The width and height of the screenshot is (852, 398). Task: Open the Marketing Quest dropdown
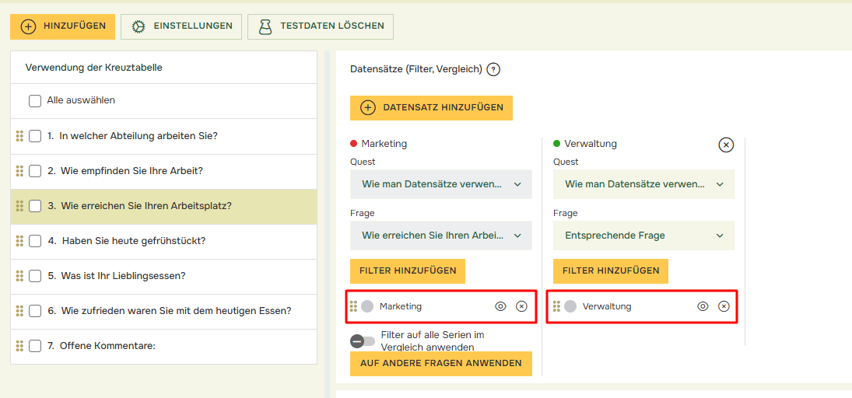(441, 184)
